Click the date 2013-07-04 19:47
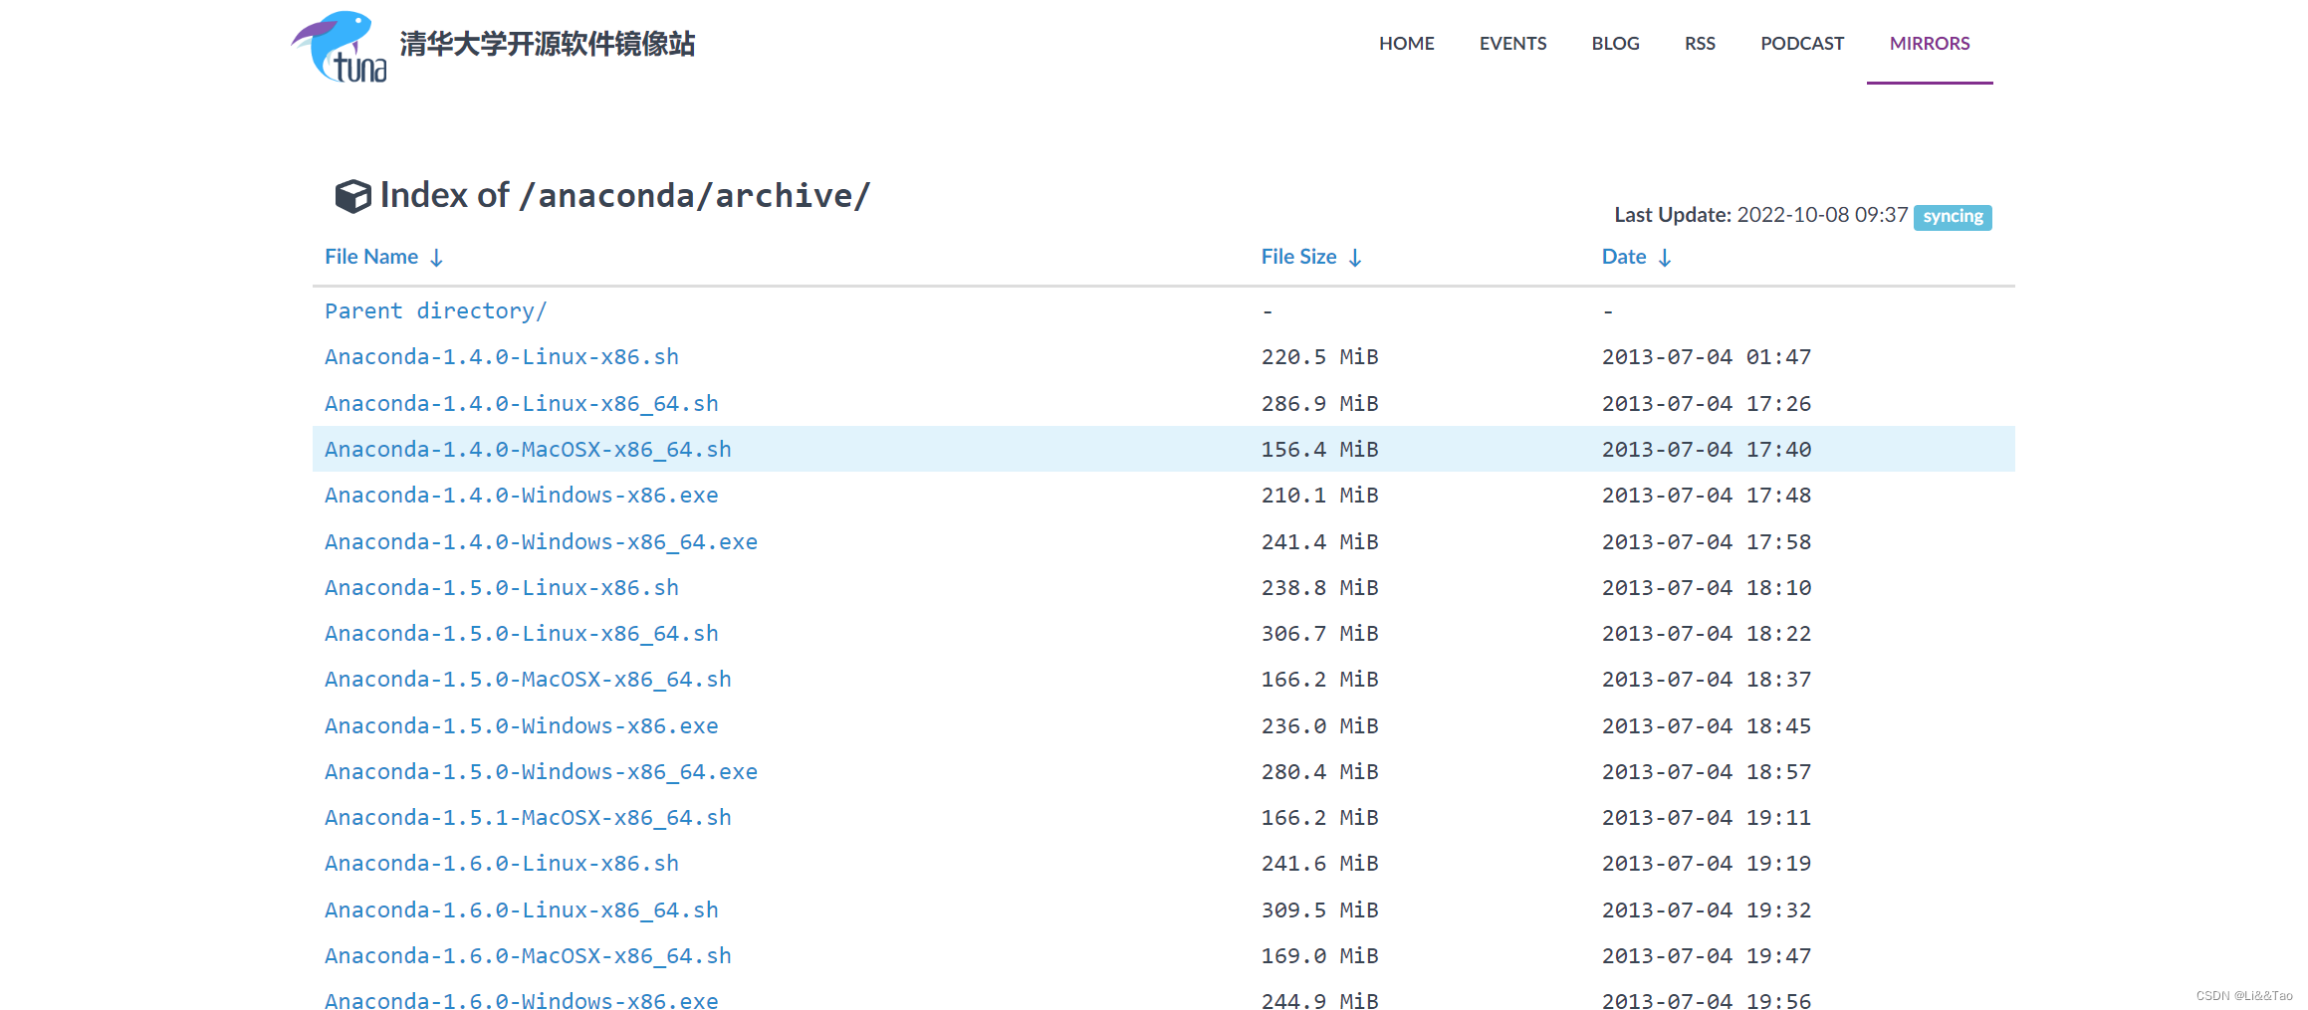The image size is (2308, 1010). 1707,955
